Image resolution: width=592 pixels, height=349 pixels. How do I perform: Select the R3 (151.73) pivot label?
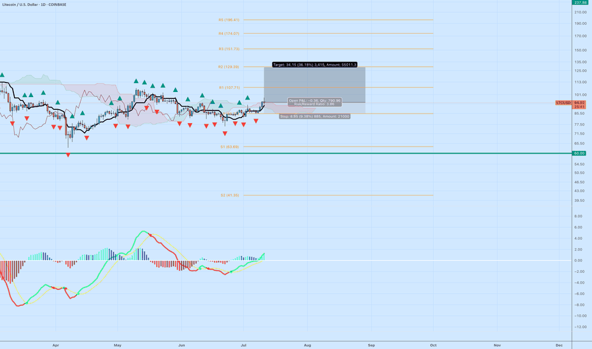(x=229, y=49)
